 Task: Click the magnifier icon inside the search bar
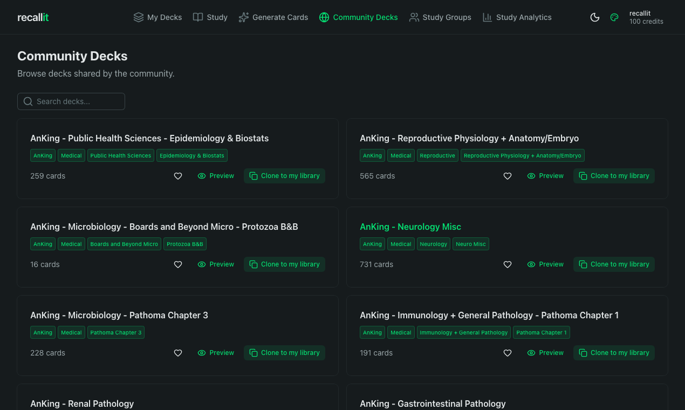pos(28,101)
